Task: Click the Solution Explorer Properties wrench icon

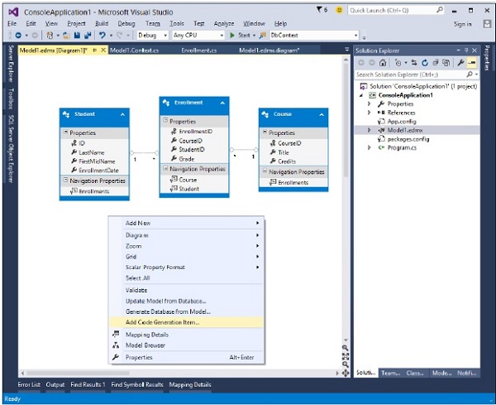Action: (x=460, y=63)
